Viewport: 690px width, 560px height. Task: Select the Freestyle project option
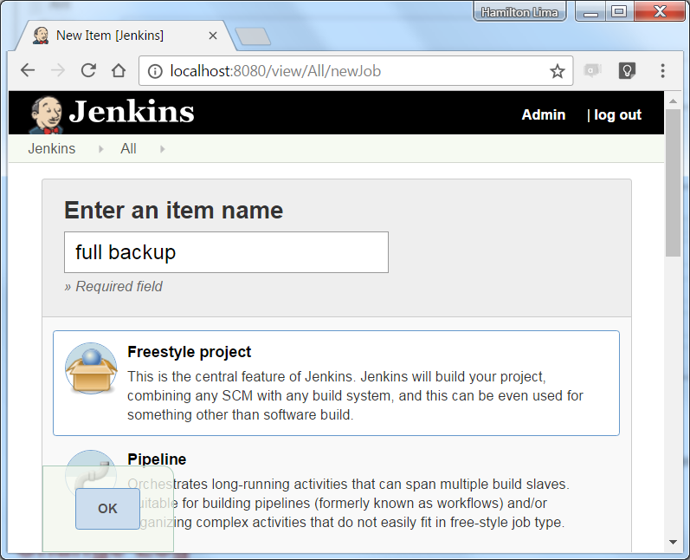point(336,383)
